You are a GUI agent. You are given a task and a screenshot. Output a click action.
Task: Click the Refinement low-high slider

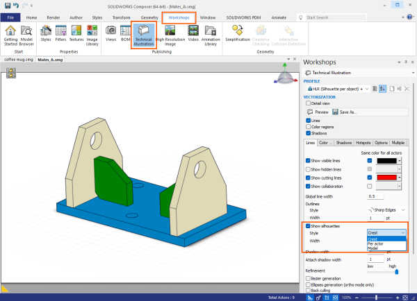[x=382, y=272]
